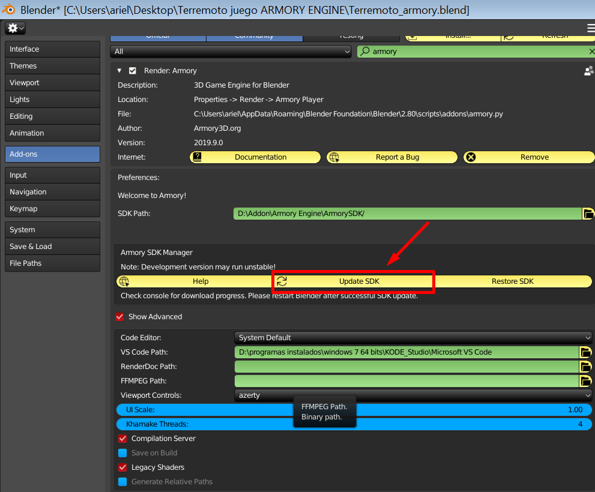The height and width of the screenshot is (492, 595).
Task: Browse folder for FFMPEG Path
Action: (585, 381)
